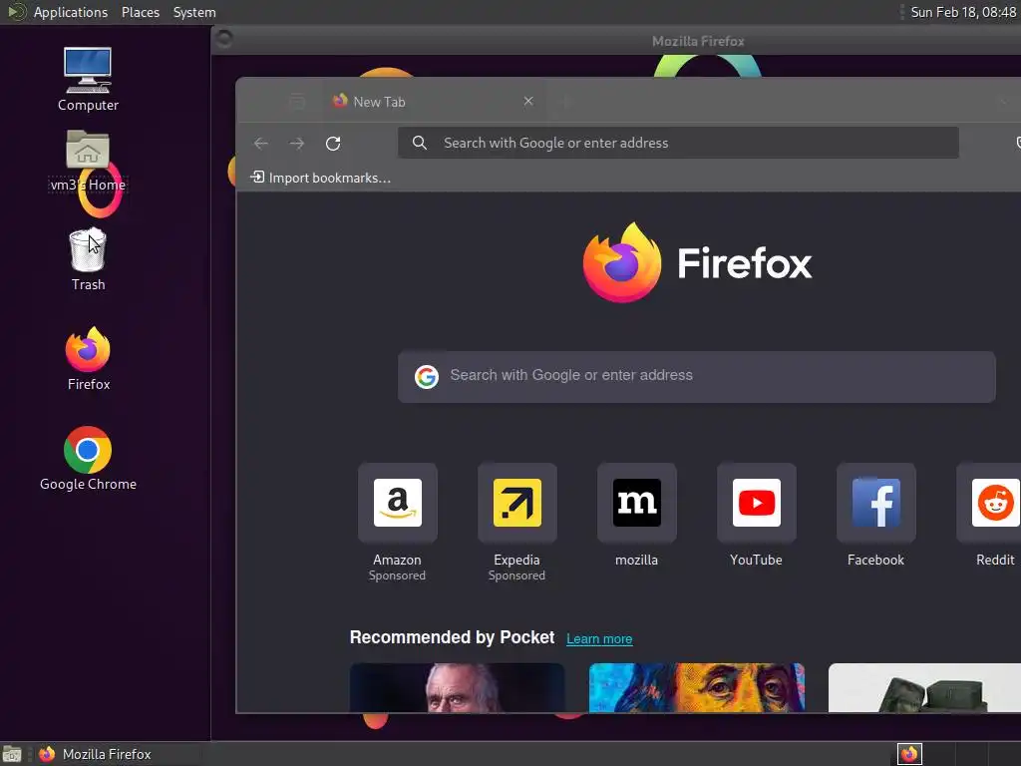Open the Reddit shortcut tile

point(990,503)
